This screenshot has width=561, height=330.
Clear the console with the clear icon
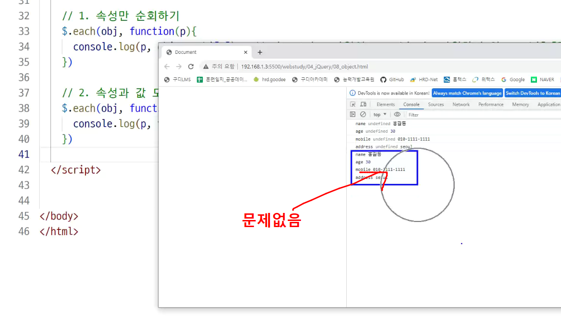(363, 115)
